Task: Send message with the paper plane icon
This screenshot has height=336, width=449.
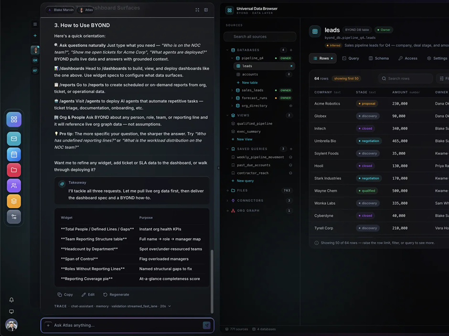Action: 206,325
